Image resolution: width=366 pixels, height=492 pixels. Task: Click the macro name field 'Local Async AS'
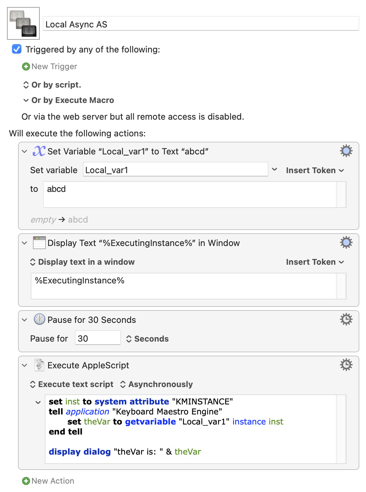pos(200,24)
